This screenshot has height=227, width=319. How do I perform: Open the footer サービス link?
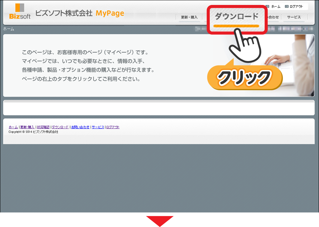(98, 127)
